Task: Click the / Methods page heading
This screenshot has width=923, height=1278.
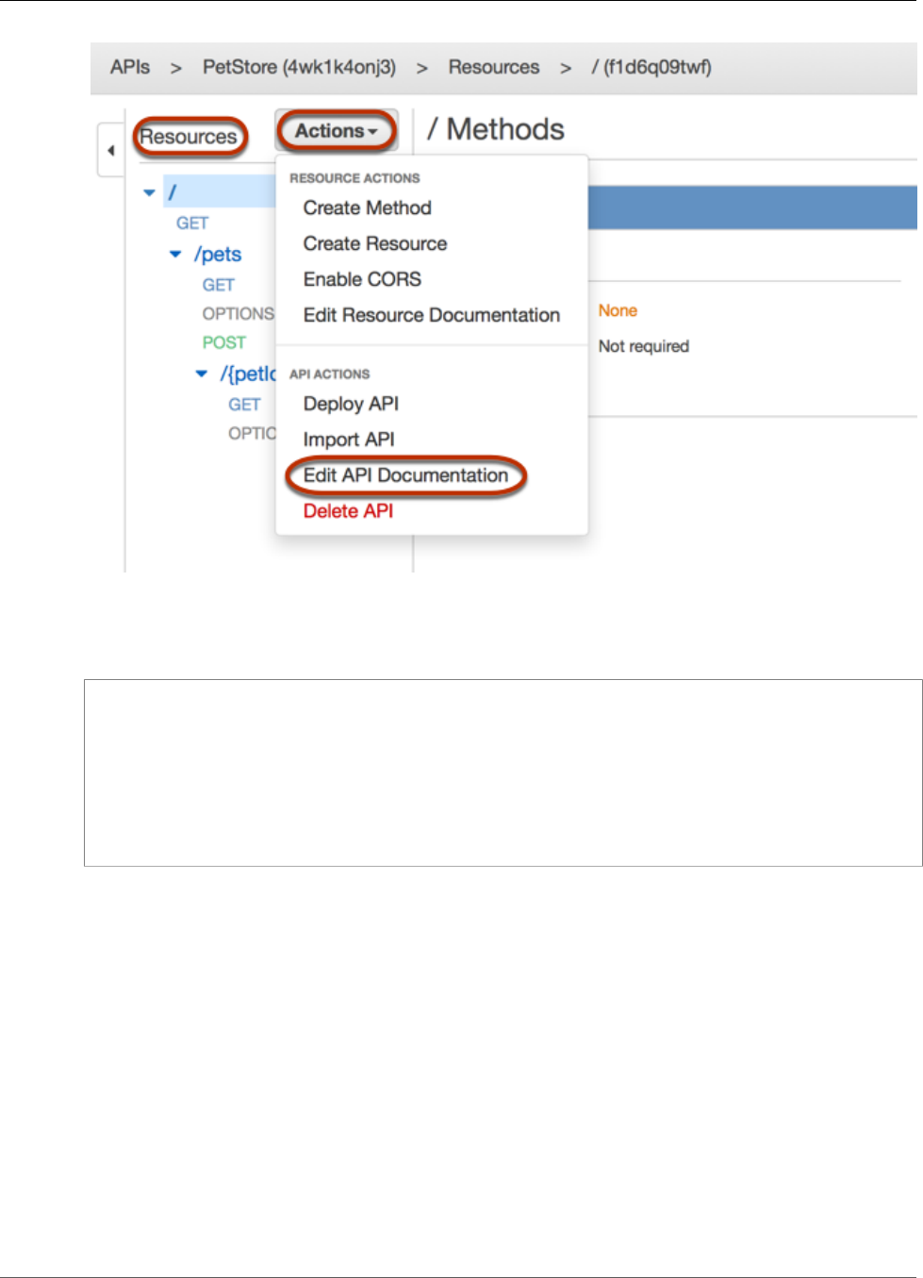Action: 496,129
